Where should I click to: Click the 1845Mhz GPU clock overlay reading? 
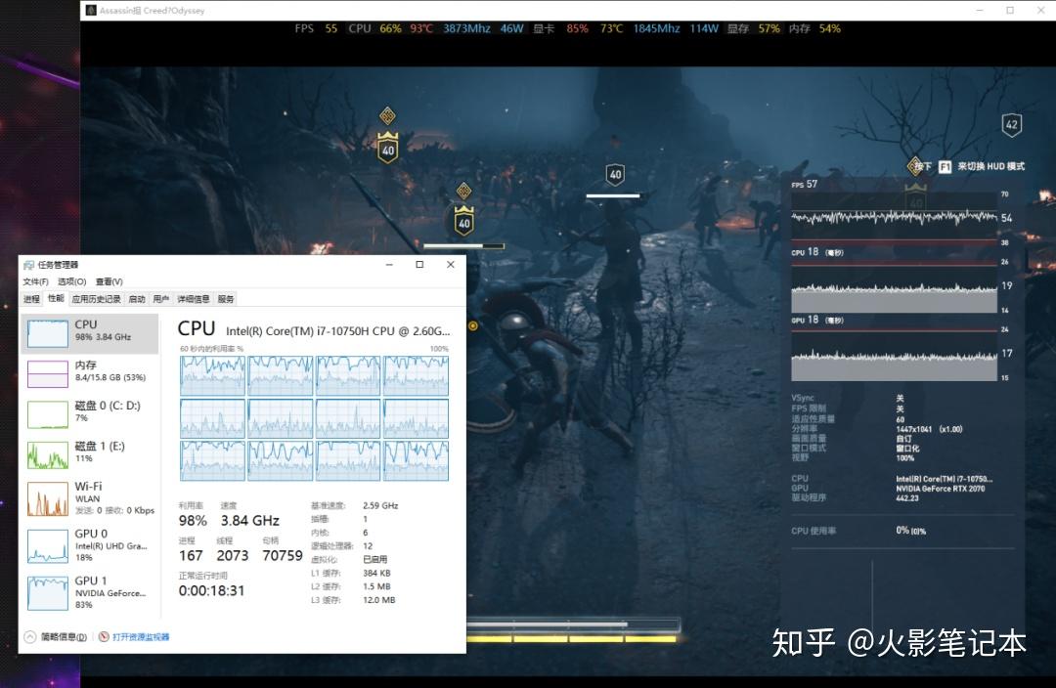pos(657,28)
